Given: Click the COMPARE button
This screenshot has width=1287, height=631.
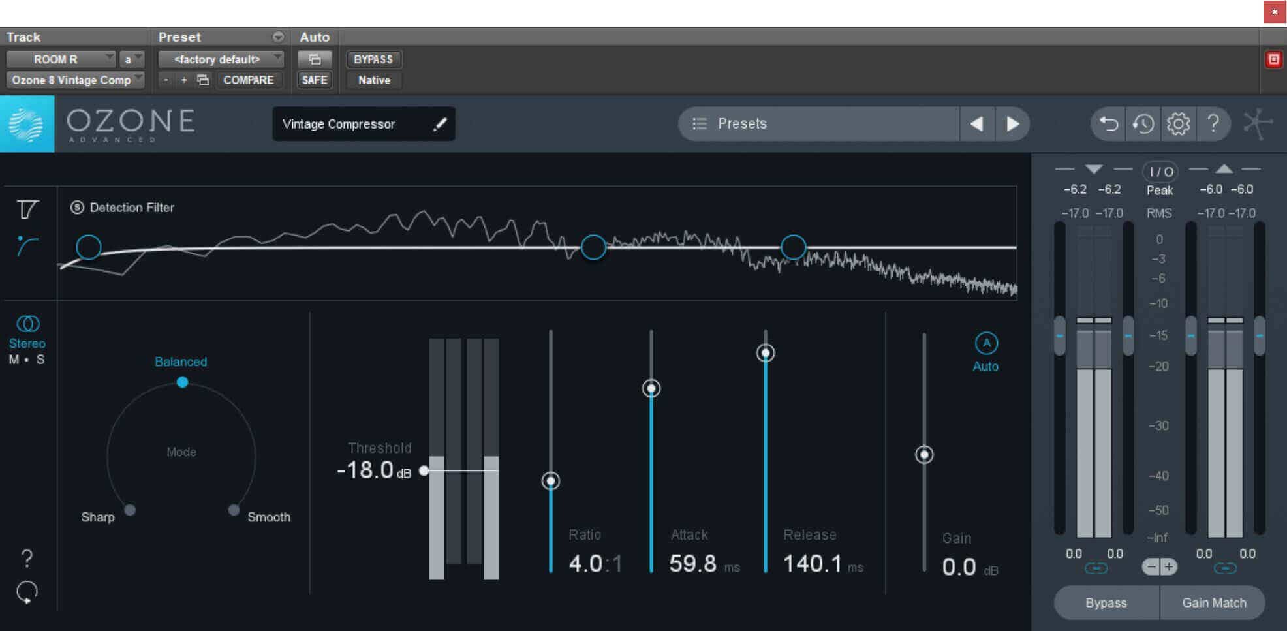Looking at the screenshot, I should (x=249, y=80).
